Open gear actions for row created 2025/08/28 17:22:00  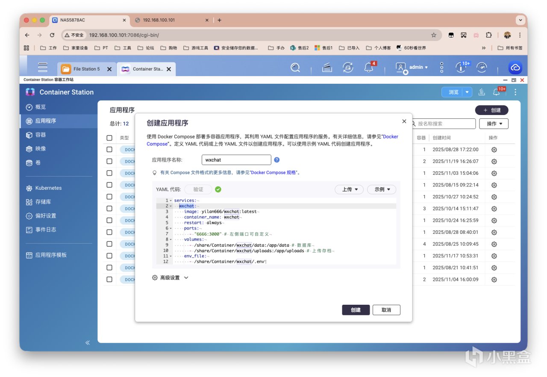(x=494, y=150)
